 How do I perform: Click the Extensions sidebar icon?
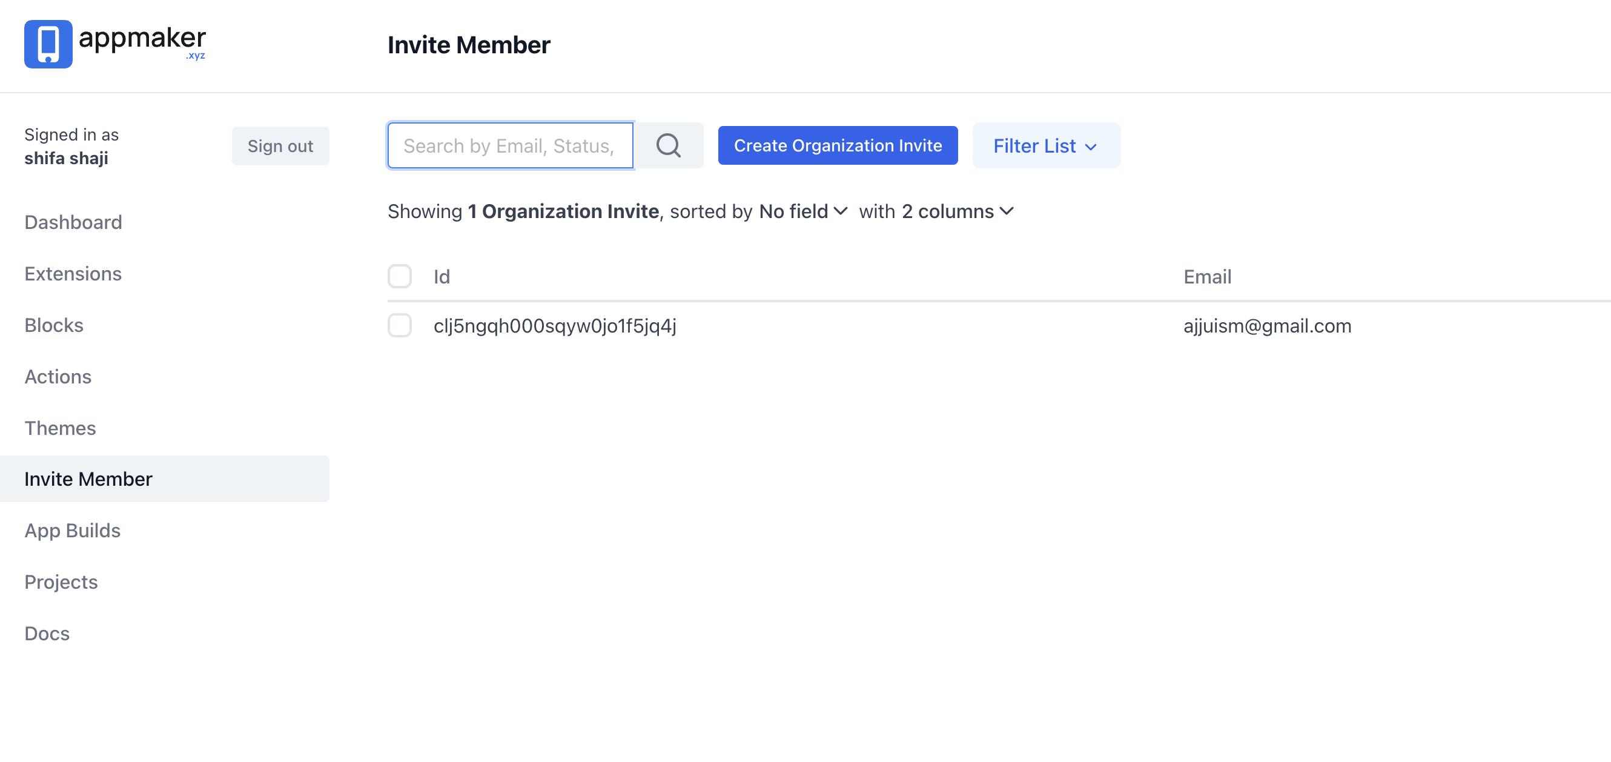[x=73, y=273]
